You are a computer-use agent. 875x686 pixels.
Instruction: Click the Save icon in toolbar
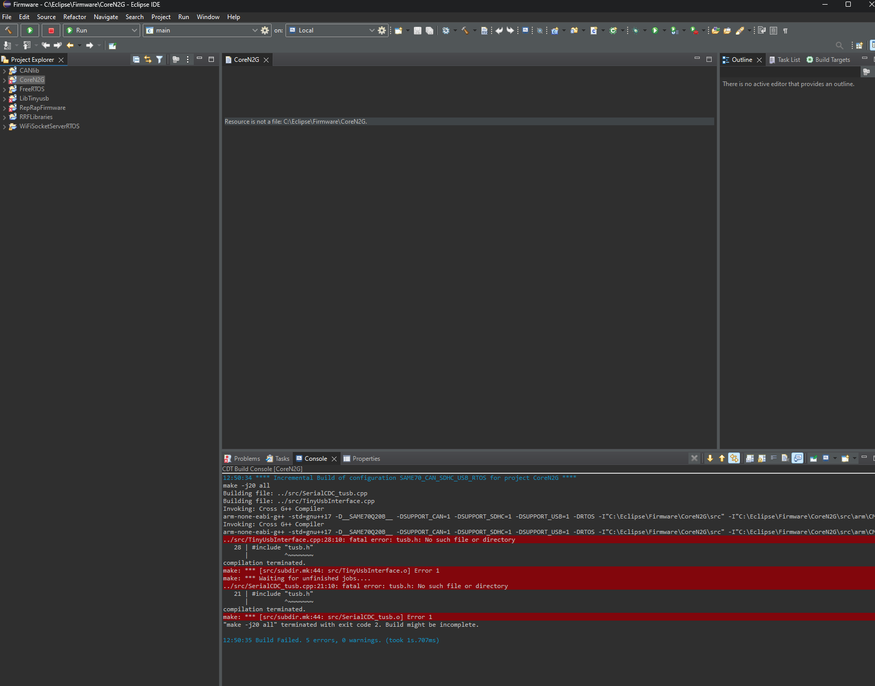point(418,30)
